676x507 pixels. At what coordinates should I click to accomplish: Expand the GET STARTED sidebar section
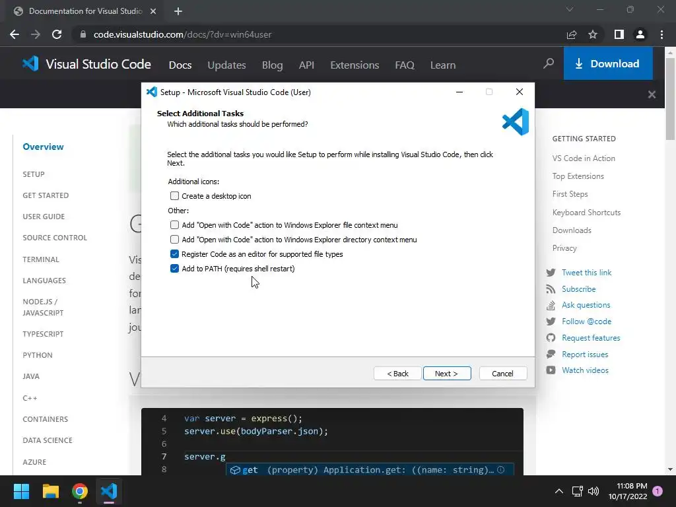pos(46,195)
